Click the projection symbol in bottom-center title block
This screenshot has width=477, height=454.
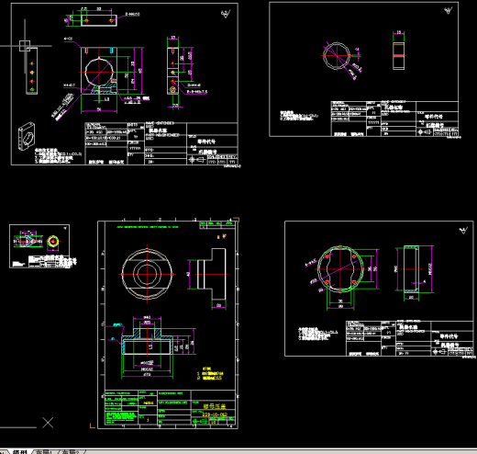(x=200, y=422)
